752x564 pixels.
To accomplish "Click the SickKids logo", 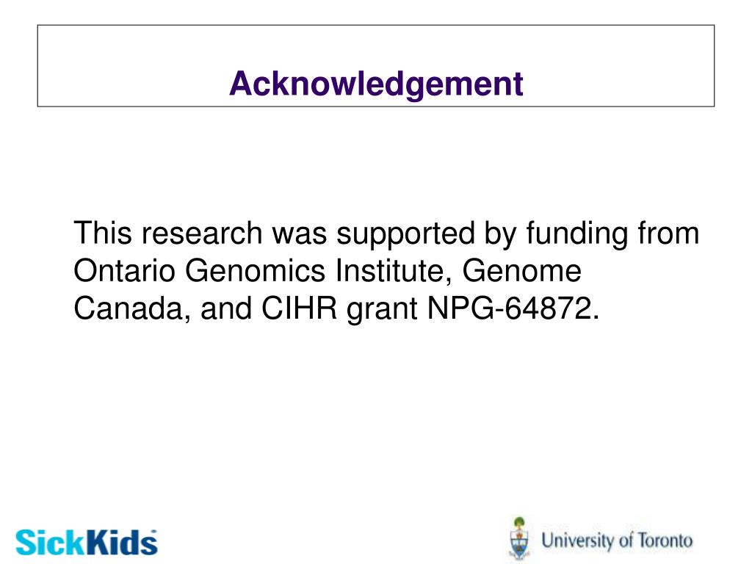I will [87, 543].
